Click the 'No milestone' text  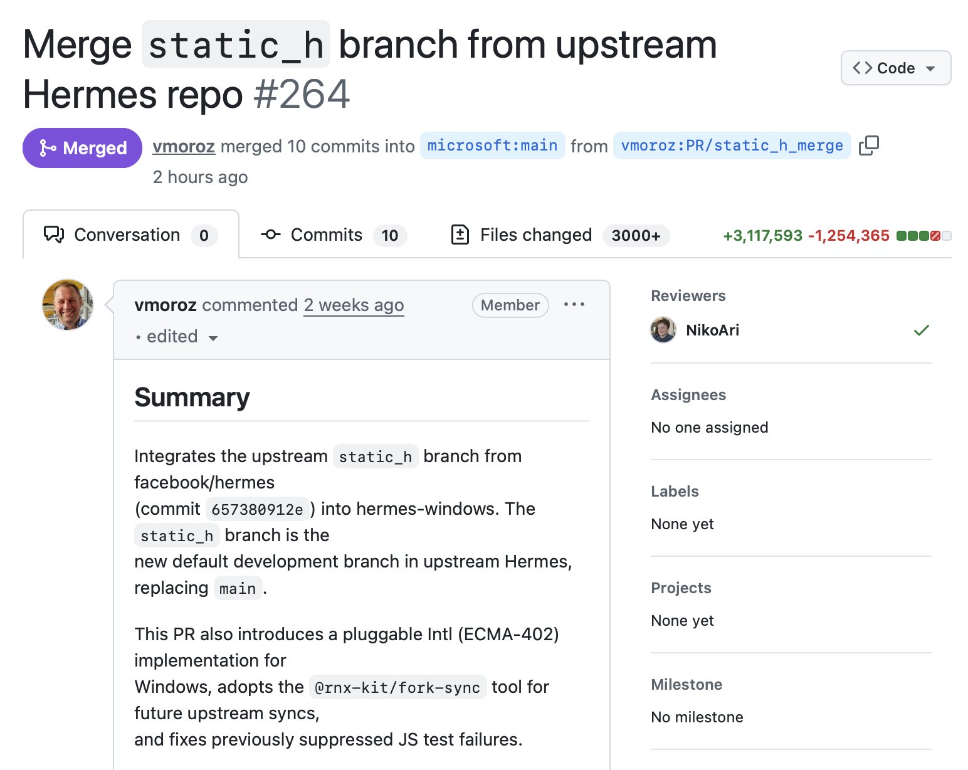(x=697, y=717)
